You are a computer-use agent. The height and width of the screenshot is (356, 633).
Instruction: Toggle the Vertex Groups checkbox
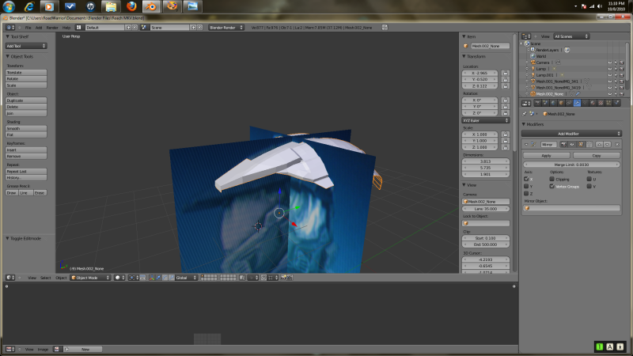pyautogui.click(x=552, y=186)
